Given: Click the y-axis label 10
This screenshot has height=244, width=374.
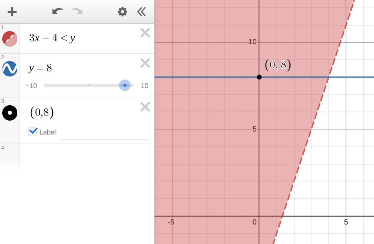Looking at the screenshot, I should click(x=253, y=42).
